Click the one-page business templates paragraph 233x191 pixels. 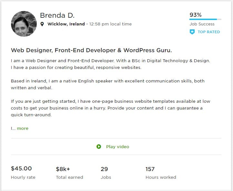[x=110, y=108]
